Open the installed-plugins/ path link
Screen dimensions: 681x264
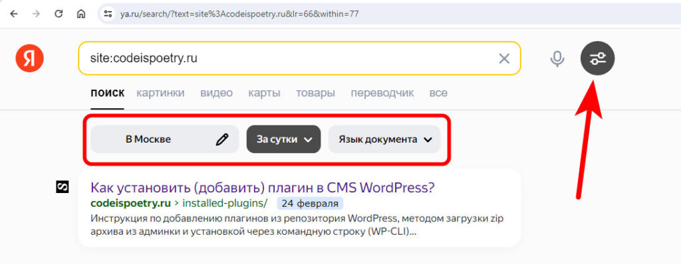225,203
